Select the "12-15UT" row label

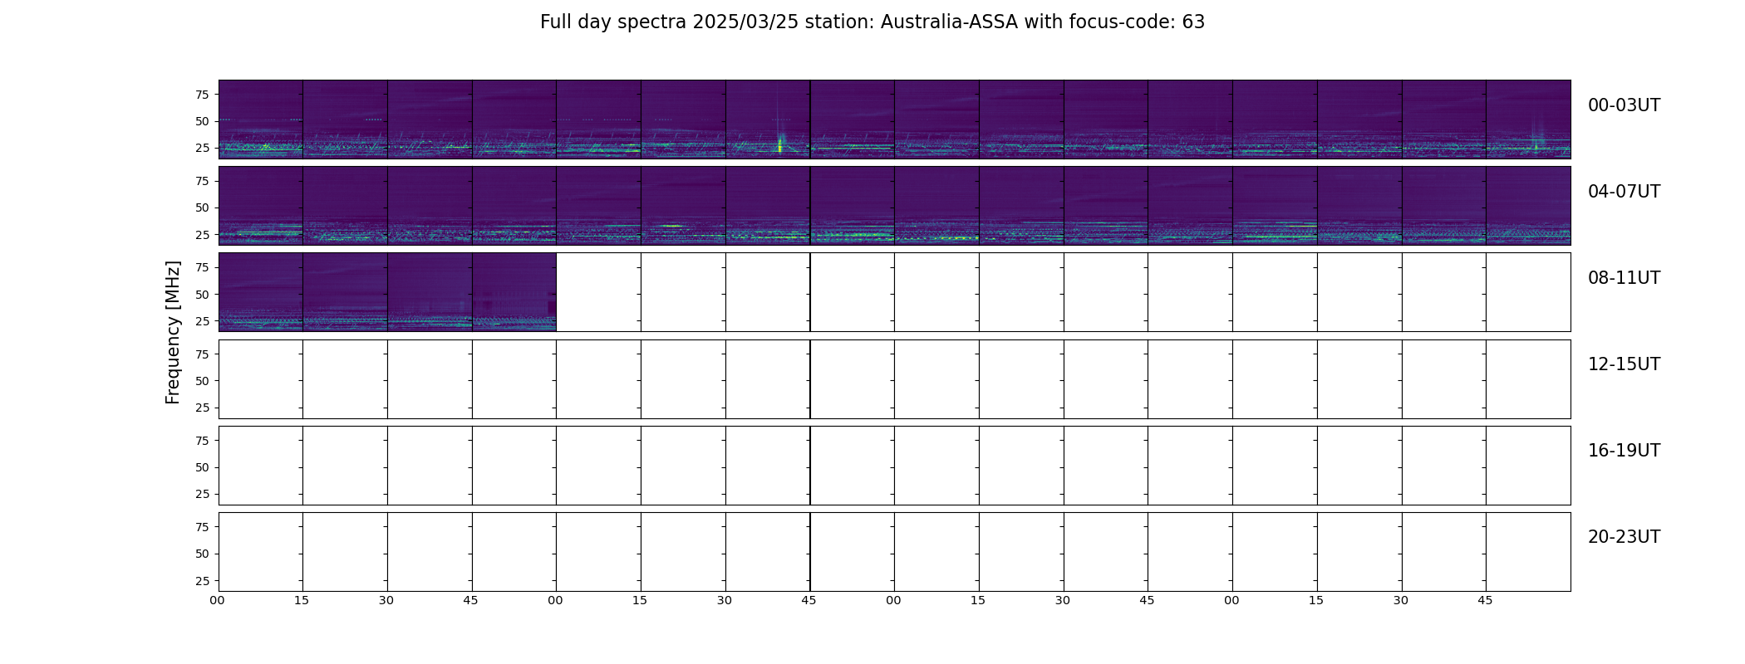(1624, 364)
